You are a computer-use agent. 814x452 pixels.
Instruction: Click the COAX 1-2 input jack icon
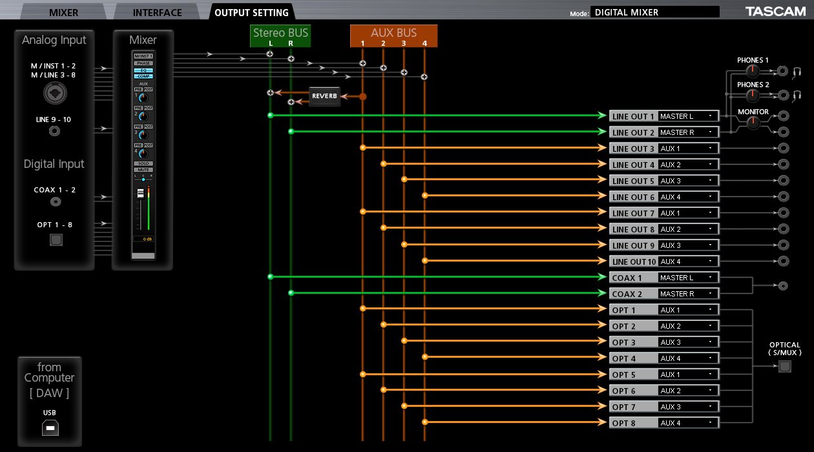pos(56,202)
